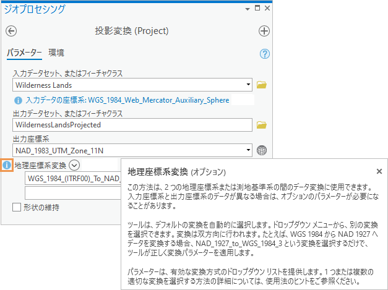Browse for input dataset using folder icon
The image size is (388, 290).
point(261,85)
